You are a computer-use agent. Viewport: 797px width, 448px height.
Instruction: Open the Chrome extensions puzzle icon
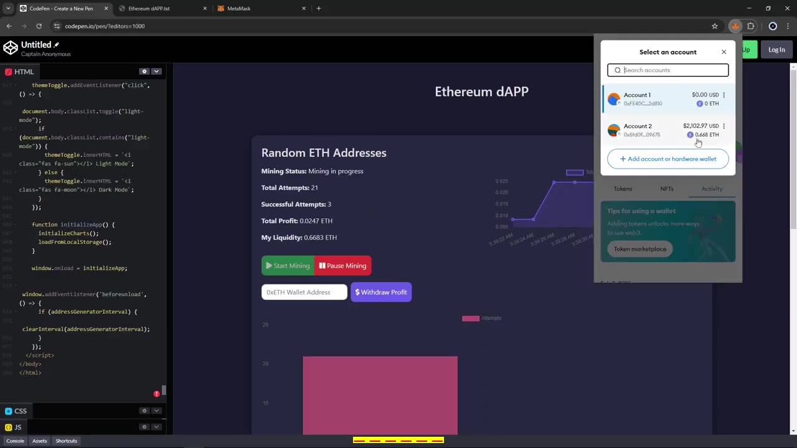pos(751,26)
